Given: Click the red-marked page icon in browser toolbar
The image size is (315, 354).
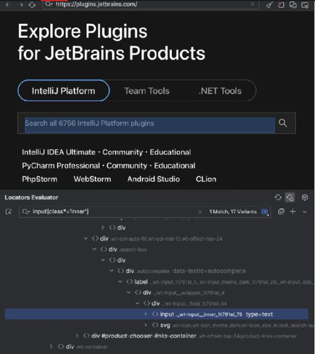Looking at the screenshot, I should tap(281, 5).
